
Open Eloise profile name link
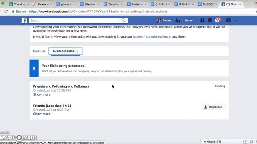(167, 20)
